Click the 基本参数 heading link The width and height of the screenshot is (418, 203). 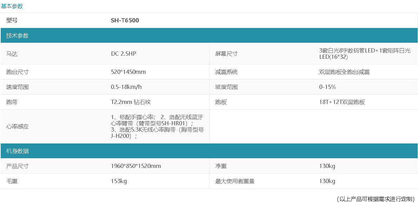12,6
